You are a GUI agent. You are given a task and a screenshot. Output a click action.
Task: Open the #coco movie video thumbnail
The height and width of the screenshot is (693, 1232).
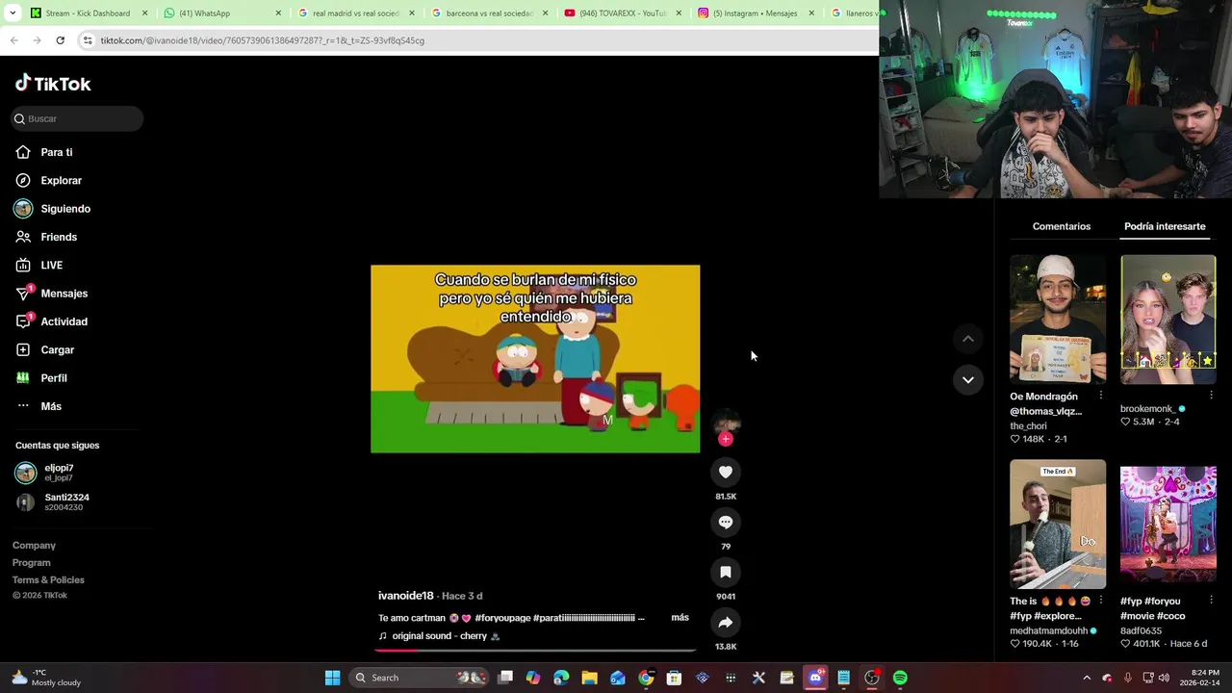point(1168,524)
